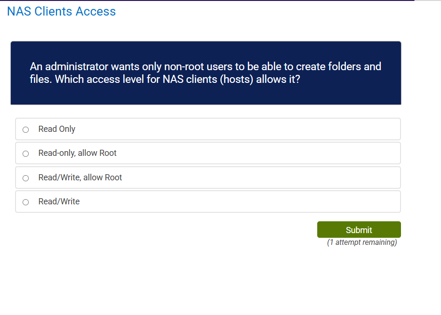
Task: Click the Read Only answer row
Action: click(208, 129)
